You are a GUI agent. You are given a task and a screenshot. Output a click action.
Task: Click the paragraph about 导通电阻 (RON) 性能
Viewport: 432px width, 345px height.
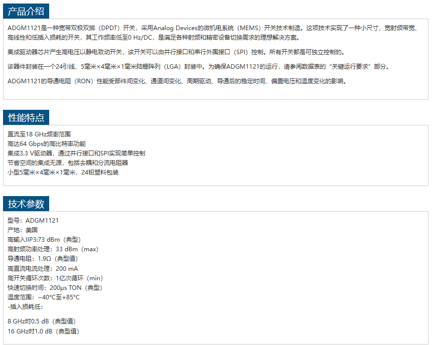(177, 81)
